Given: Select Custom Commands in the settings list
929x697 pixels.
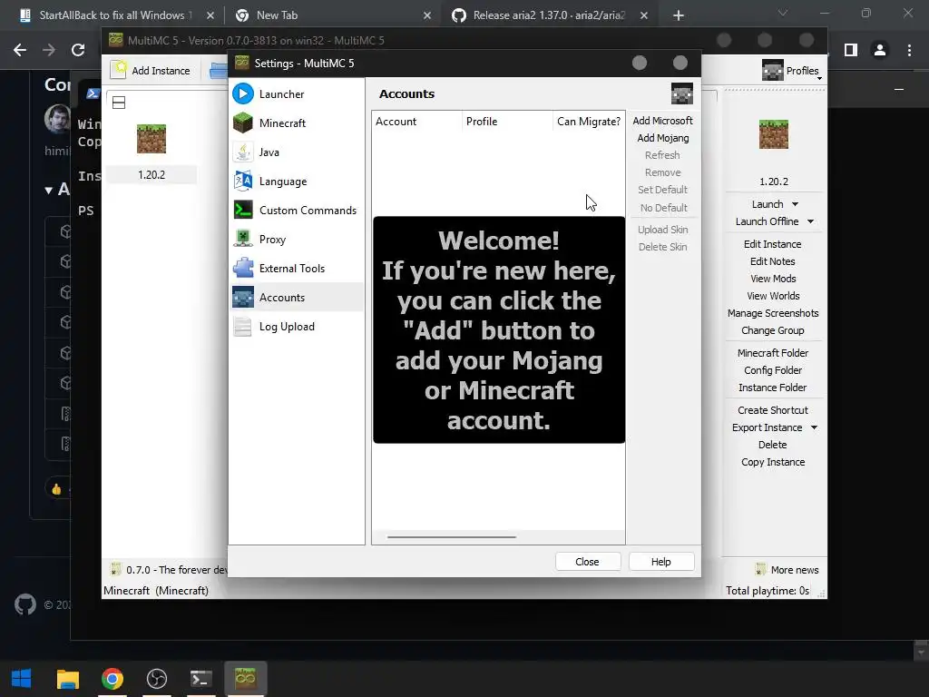Looking at the screenshot, I should (297, 210).
